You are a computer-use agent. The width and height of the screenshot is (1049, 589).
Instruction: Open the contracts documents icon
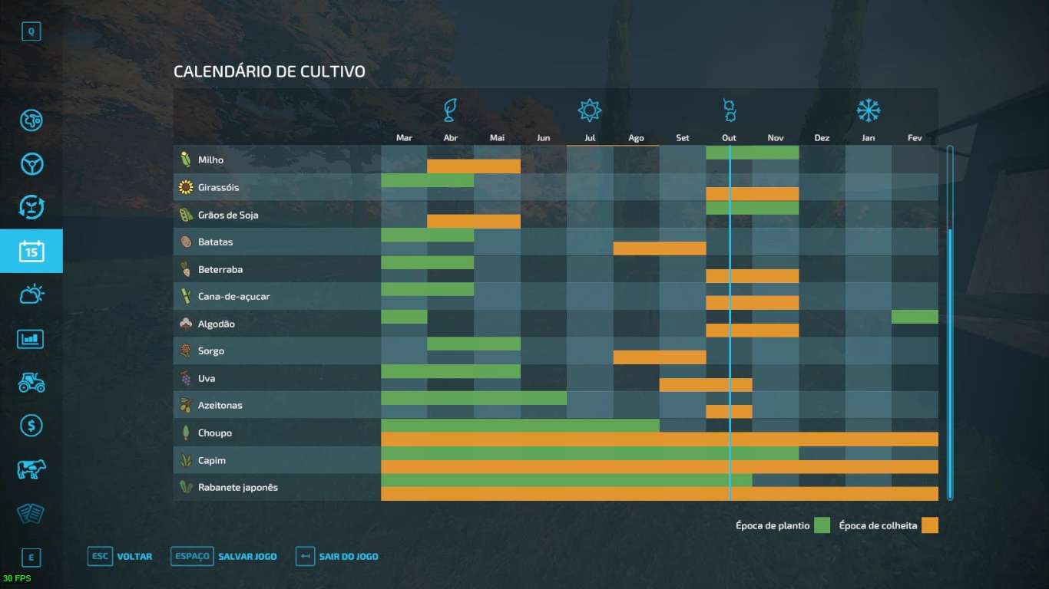31,513
